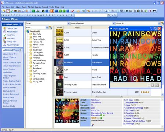The image size is (165, 132).
Task: Go to next record with green right arrow
Action: (64, 11)
